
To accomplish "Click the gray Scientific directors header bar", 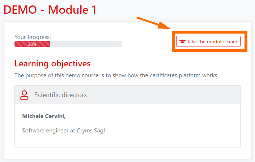I will click(163, 95).
